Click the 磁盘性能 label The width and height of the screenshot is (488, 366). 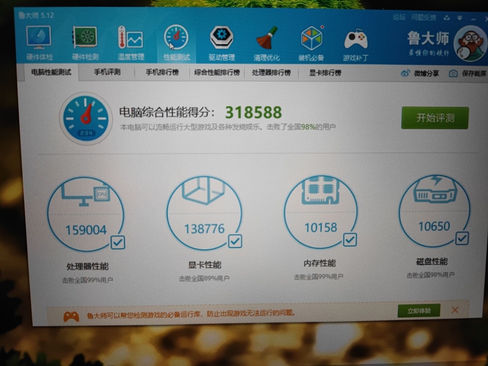pyautogui.click(x=432, y=261)
